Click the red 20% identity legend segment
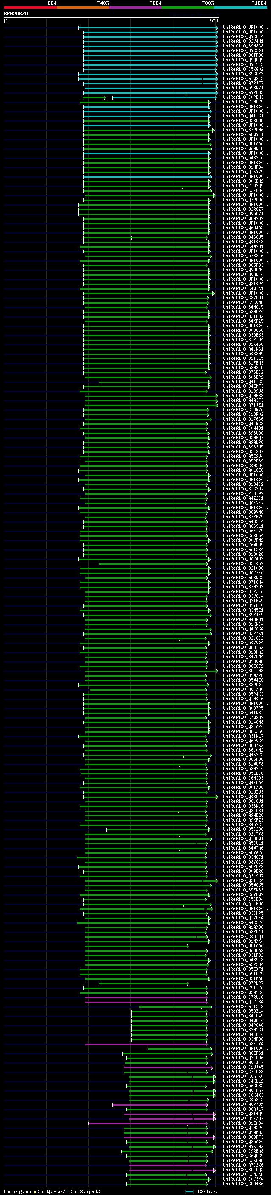The image size is (271, 1195). click(x=30, y=8)
